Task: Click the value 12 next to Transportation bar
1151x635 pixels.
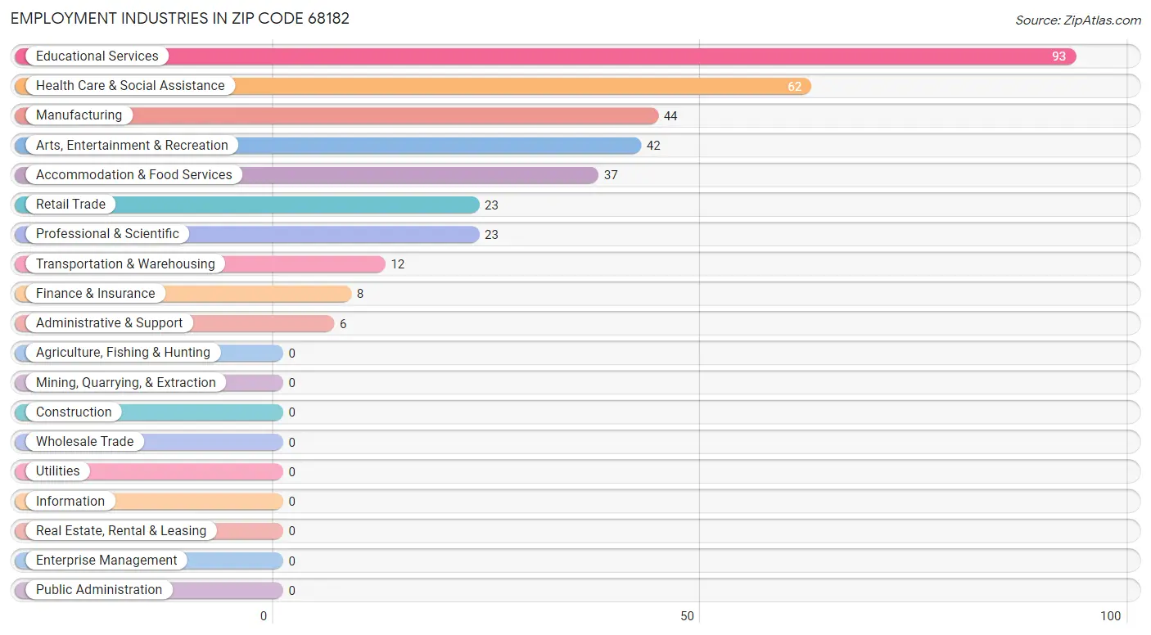Action: pyautogui.click(x=397, y=264)
